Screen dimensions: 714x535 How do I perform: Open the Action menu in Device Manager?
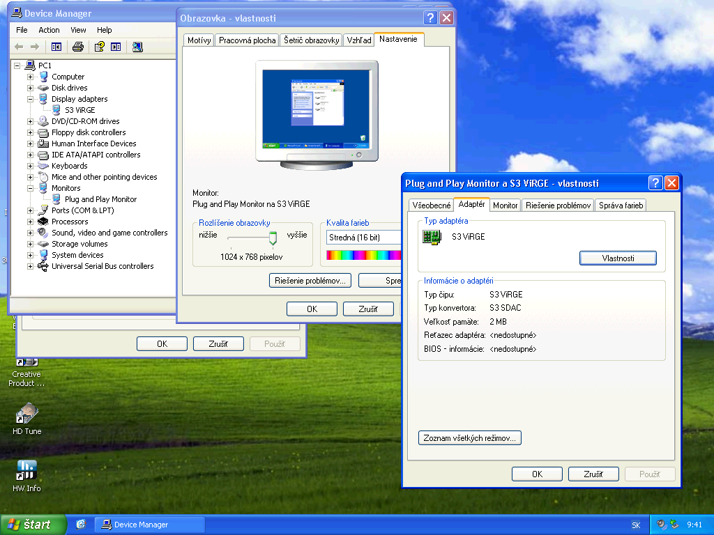pos(49,30)
